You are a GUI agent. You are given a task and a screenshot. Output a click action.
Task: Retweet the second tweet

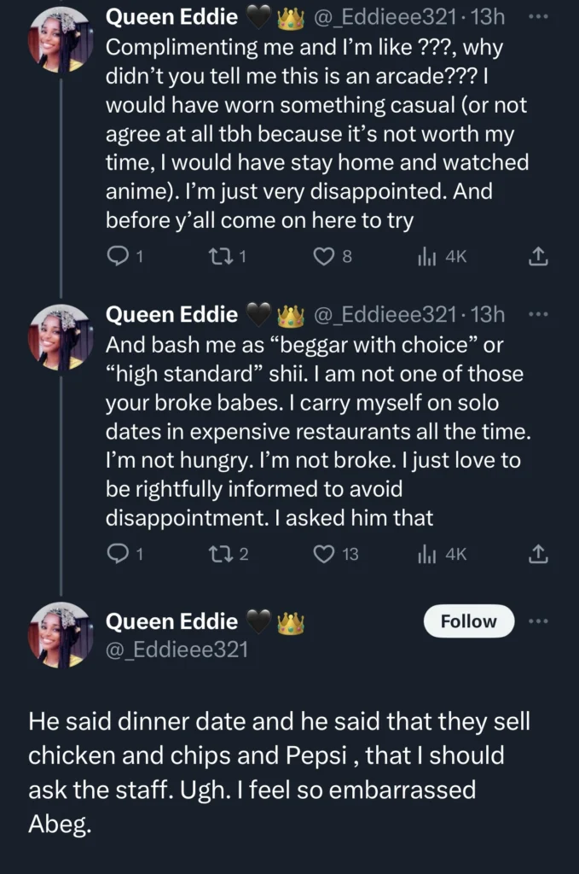tap(223, 553)
